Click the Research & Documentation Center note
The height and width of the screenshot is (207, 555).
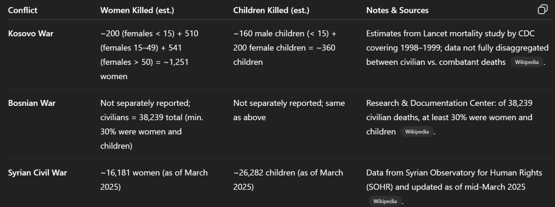tap(449, 110)
